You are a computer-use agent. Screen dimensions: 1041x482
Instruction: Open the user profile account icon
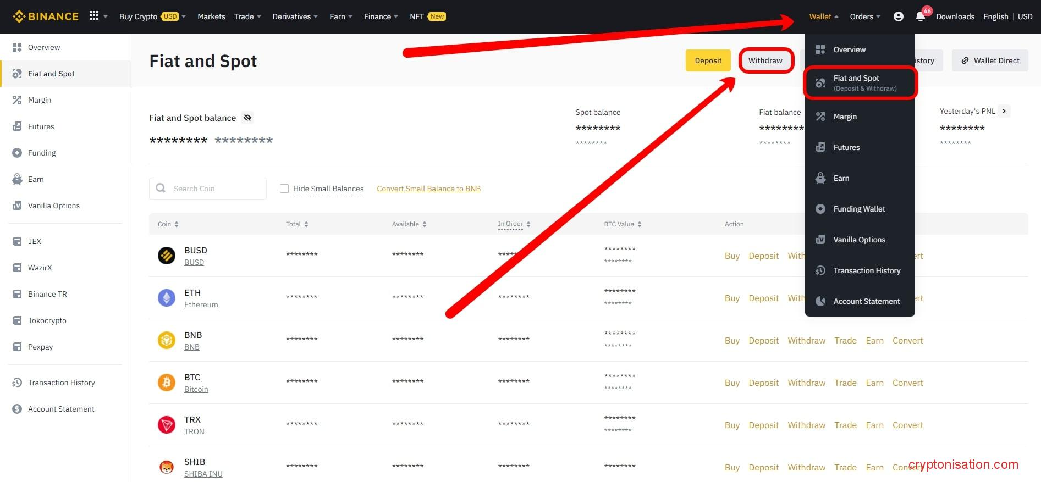coord(898,16)
